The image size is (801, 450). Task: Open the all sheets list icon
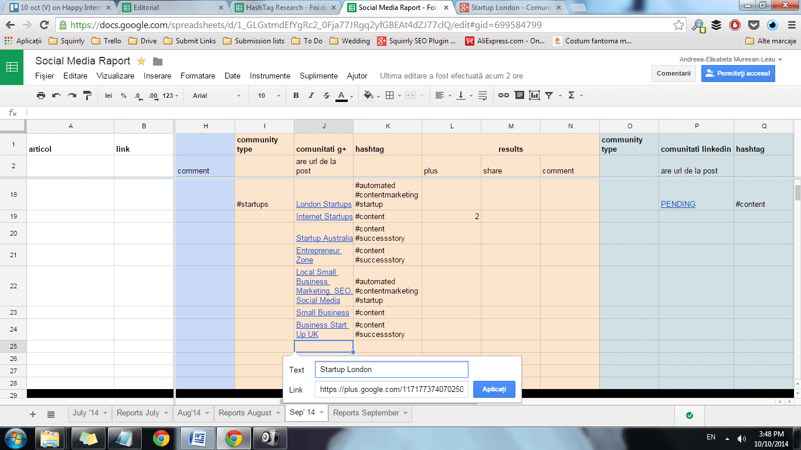(51, 414)
